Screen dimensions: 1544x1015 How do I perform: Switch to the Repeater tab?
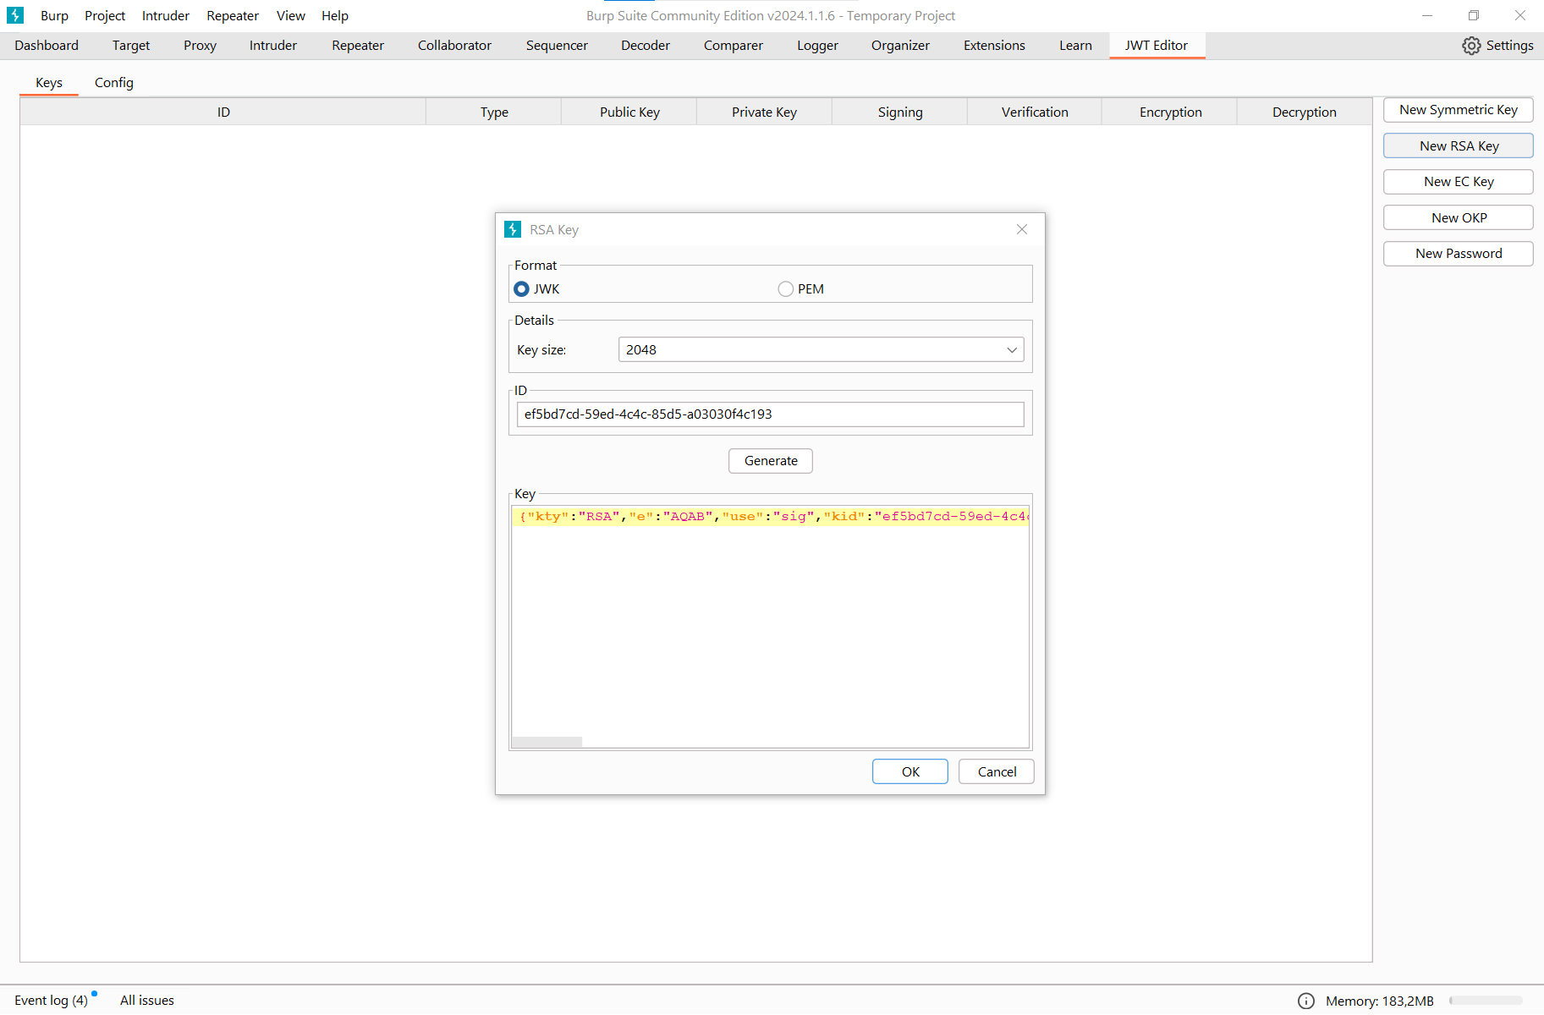click(x=358, y=46)
